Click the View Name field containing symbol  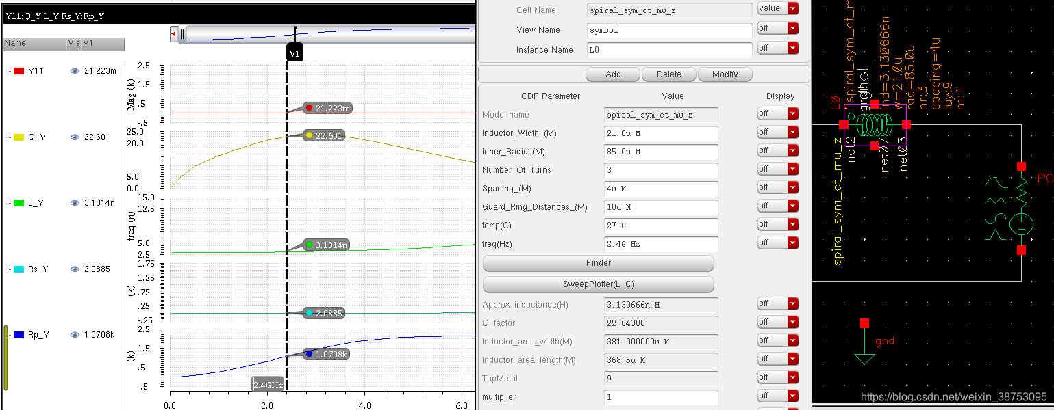tap(670, 30)
